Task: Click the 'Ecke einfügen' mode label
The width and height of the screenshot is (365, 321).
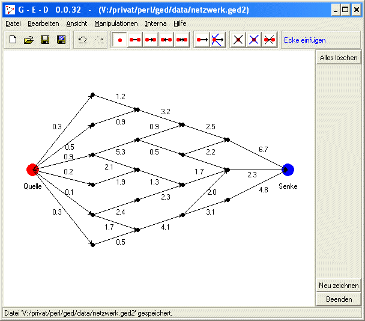Action: [305, 40]
